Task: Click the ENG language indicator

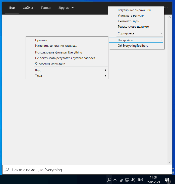Action: (x=140, y=180)
